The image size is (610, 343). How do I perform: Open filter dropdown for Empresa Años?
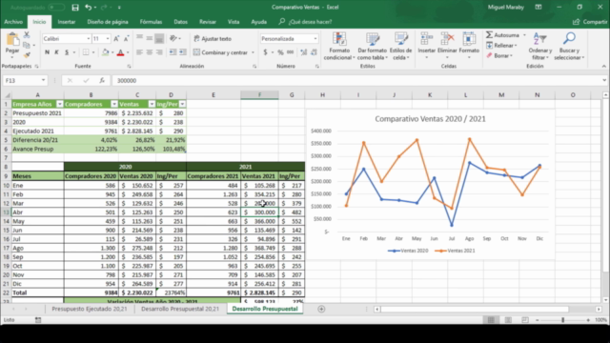click(59, 104)
